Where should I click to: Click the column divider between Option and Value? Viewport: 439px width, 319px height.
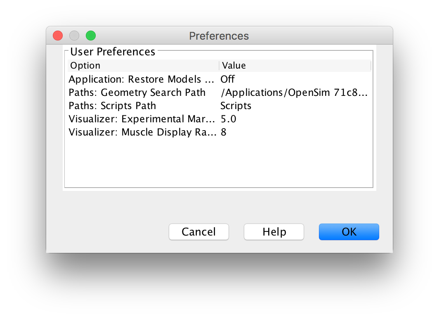[x=219, y=65]
